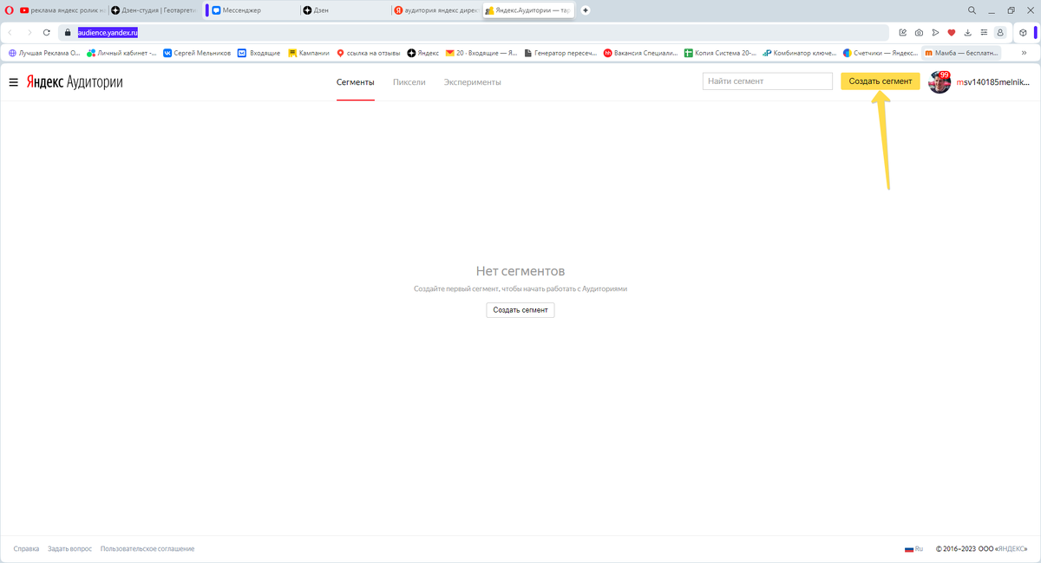
Task: Click the yellow Создать сегмент button
Action: [881, 81]
